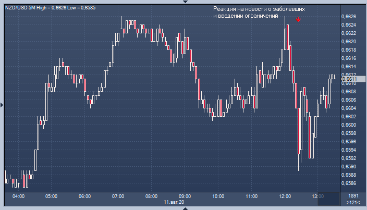Click the 07:00 time axis label
Viewport: 367px width, 210px height.
click(118, 196)
